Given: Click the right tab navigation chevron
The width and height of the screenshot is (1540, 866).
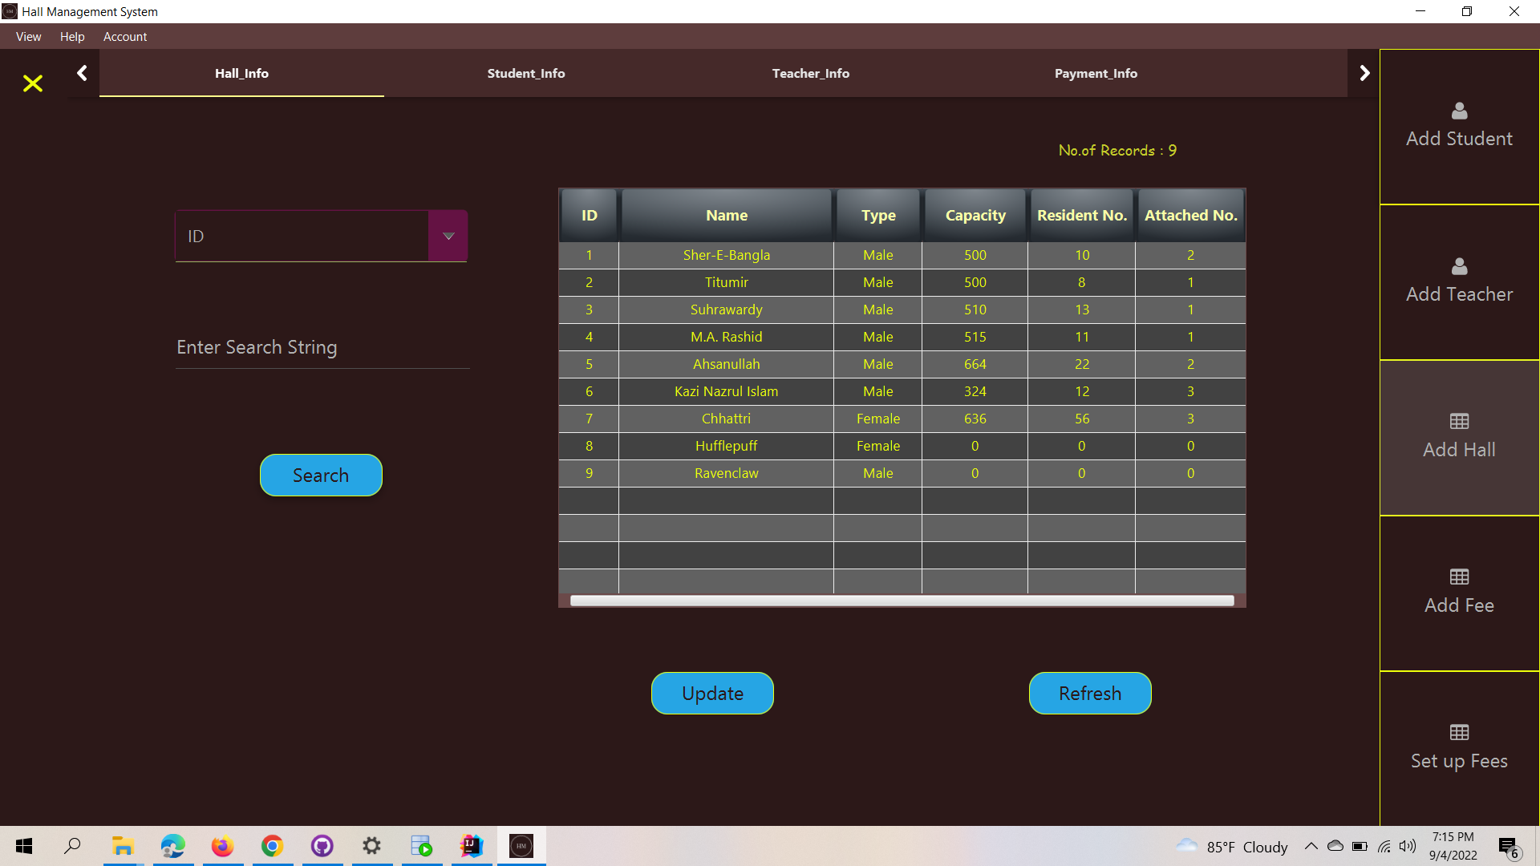Looking at the screenshot, I should [1364, 72].
